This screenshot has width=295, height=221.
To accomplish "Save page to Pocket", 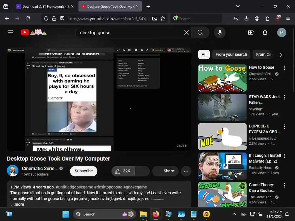I will pyautogui.click(x=236, y=18).
